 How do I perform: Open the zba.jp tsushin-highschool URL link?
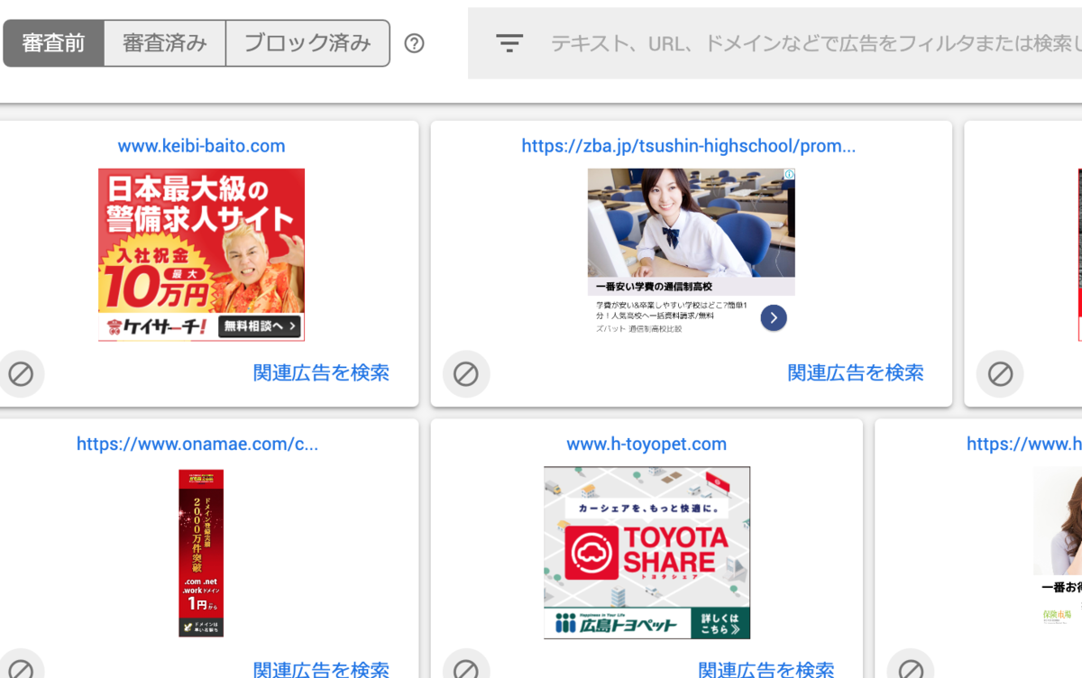click(x=689, y=146)
